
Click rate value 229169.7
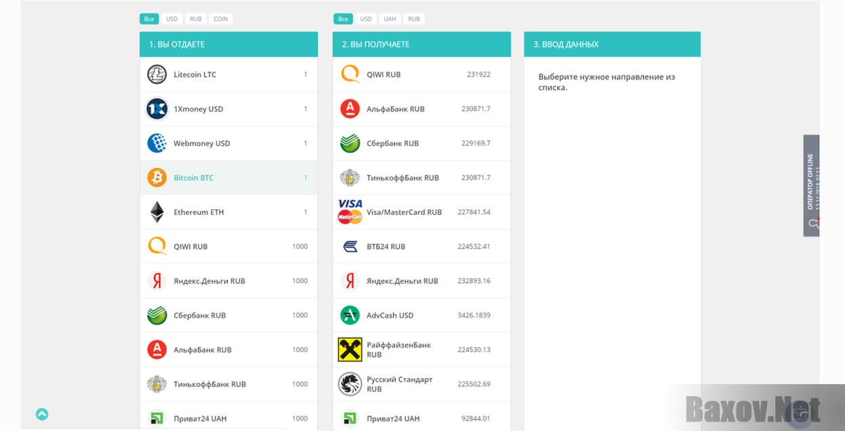pyautogui.click(x=476, y=143)
